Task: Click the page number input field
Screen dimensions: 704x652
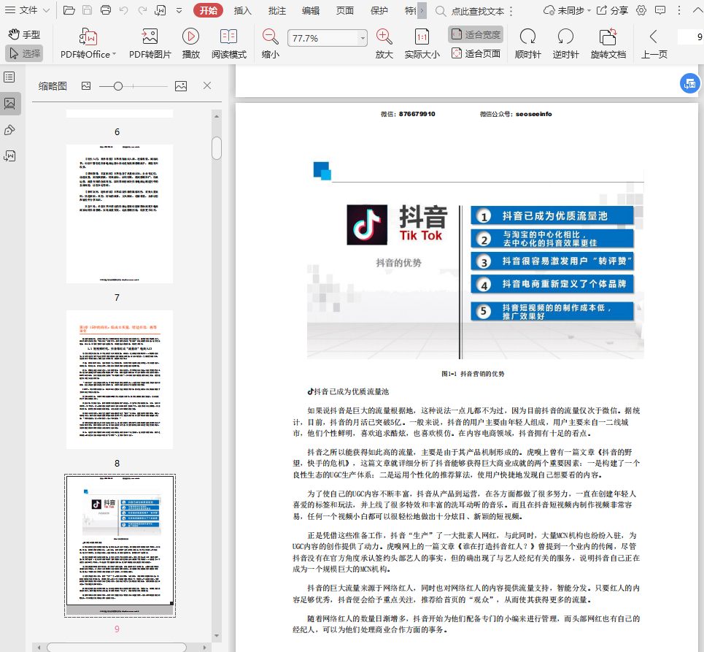Action: [691, 37]
